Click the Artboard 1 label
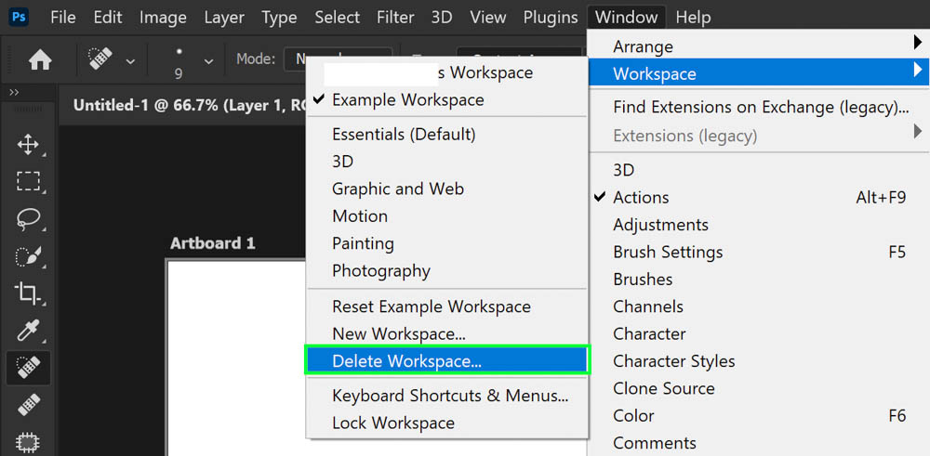The image size is (930, 456). [212, 243]
